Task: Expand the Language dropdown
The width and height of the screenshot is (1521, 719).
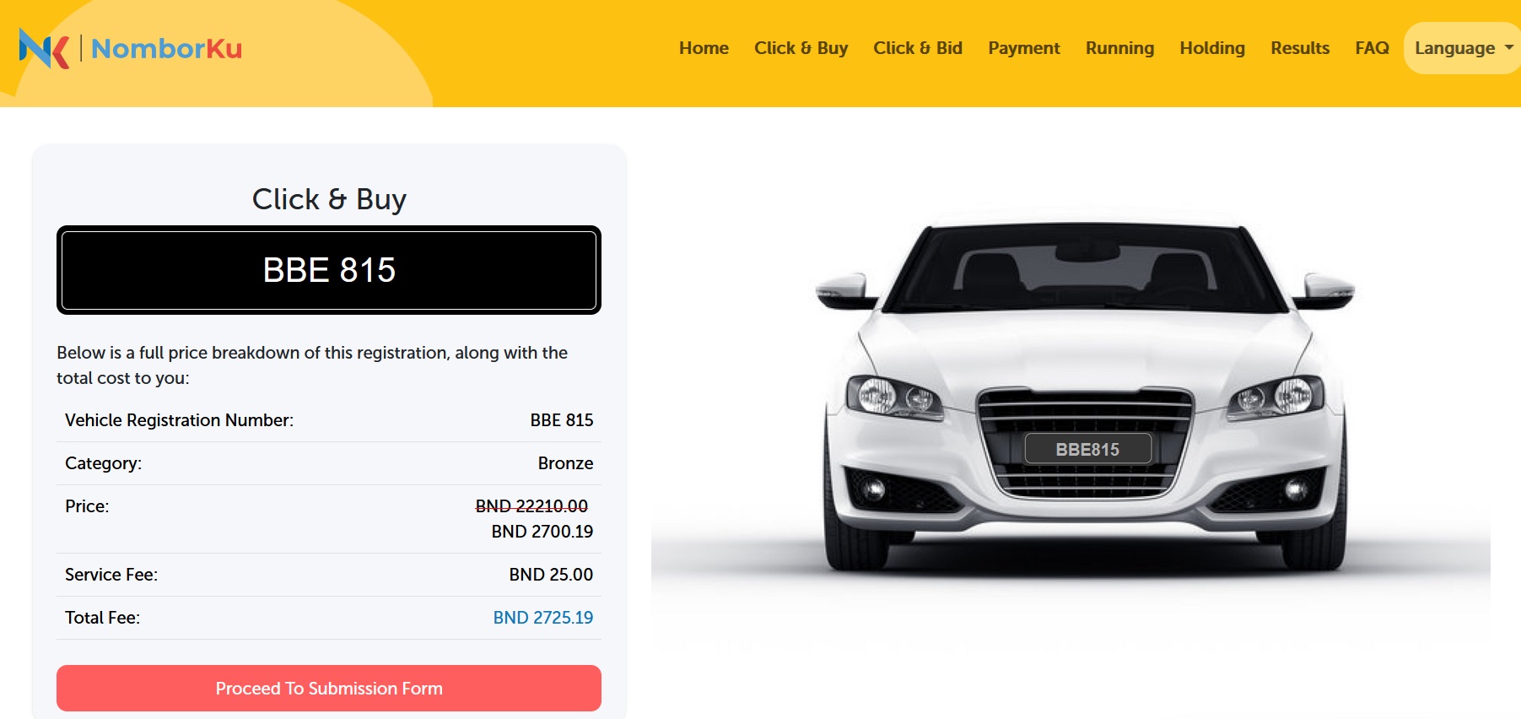Action: [x=1462, y=48]
